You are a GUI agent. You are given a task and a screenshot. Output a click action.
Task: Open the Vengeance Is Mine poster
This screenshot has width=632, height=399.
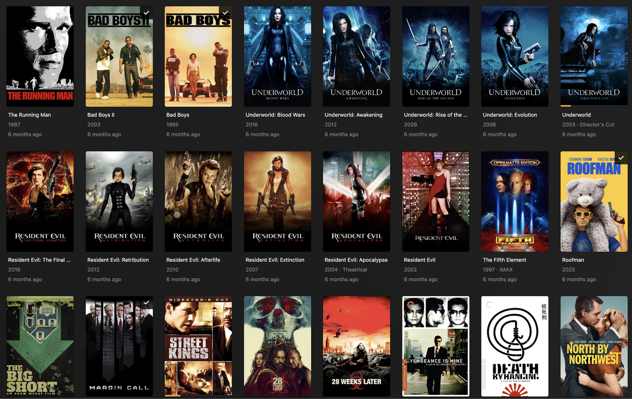click(x=435, y=346)
